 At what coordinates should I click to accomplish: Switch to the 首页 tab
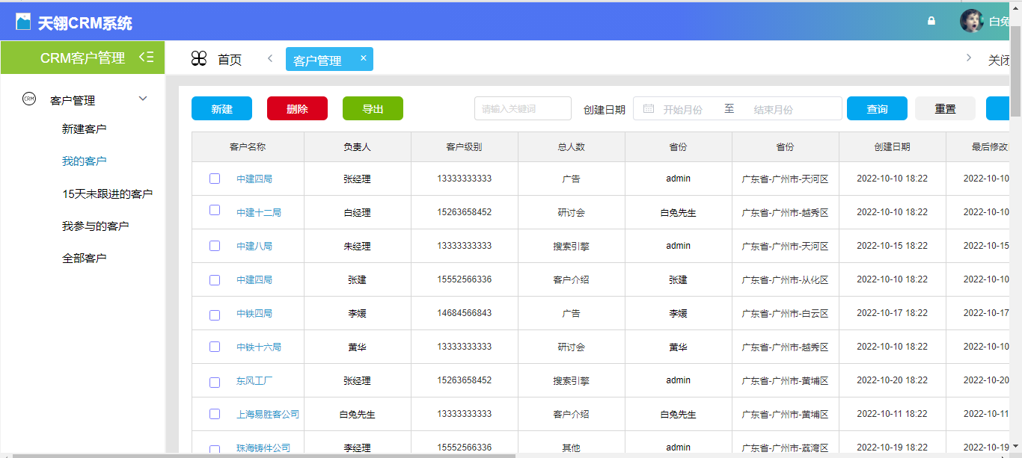coord(230,58)
